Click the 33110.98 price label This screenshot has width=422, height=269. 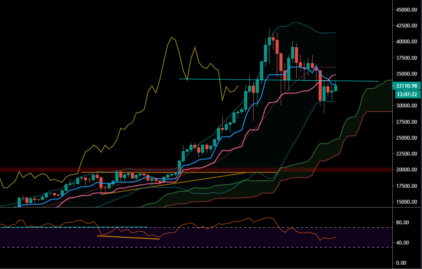406,86
